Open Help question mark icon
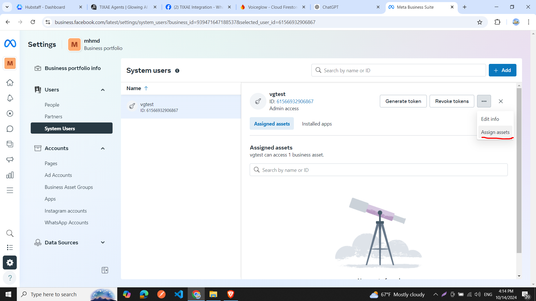The height and width of the screenshot is (301, 536). [10, 278]
